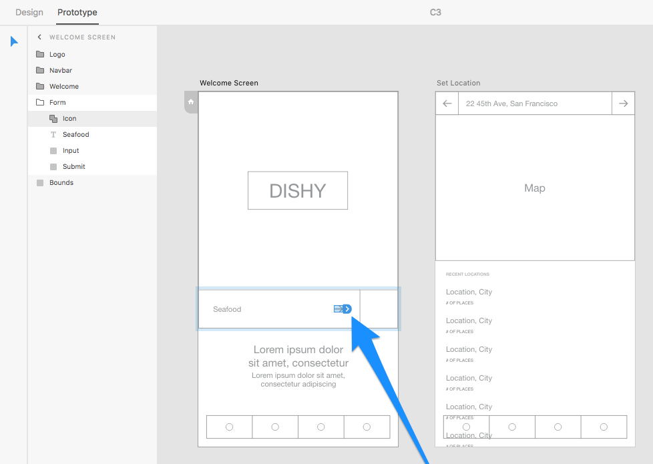Click the Logo folder icon in layers

point(40,54)
